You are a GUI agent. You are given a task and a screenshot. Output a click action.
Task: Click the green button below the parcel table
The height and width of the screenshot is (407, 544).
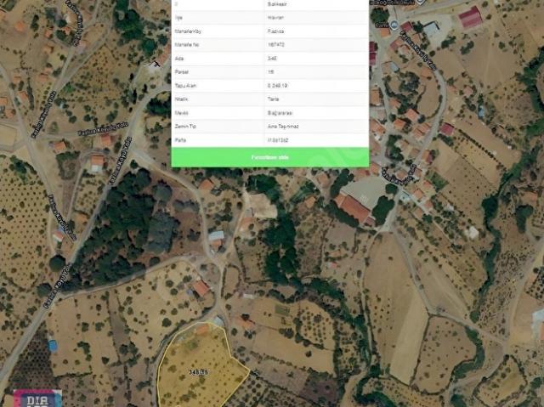270,157
